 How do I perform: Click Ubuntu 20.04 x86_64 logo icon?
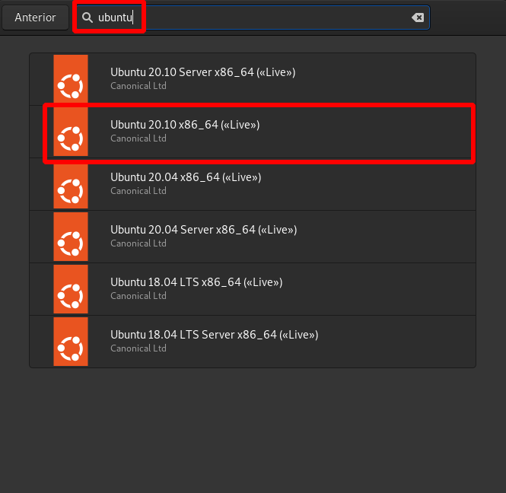click(x=71, y=184)
